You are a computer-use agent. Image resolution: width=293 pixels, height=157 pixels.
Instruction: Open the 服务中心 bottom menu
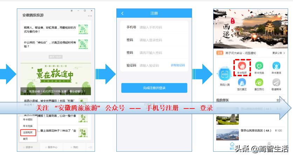pyautogui.click(x=52, y=147)
